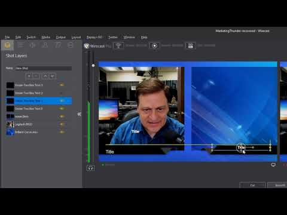The width and height of the screenshot is (287, 215).
Task: Click the Cut transition button
Action: [x=252, y=185]
